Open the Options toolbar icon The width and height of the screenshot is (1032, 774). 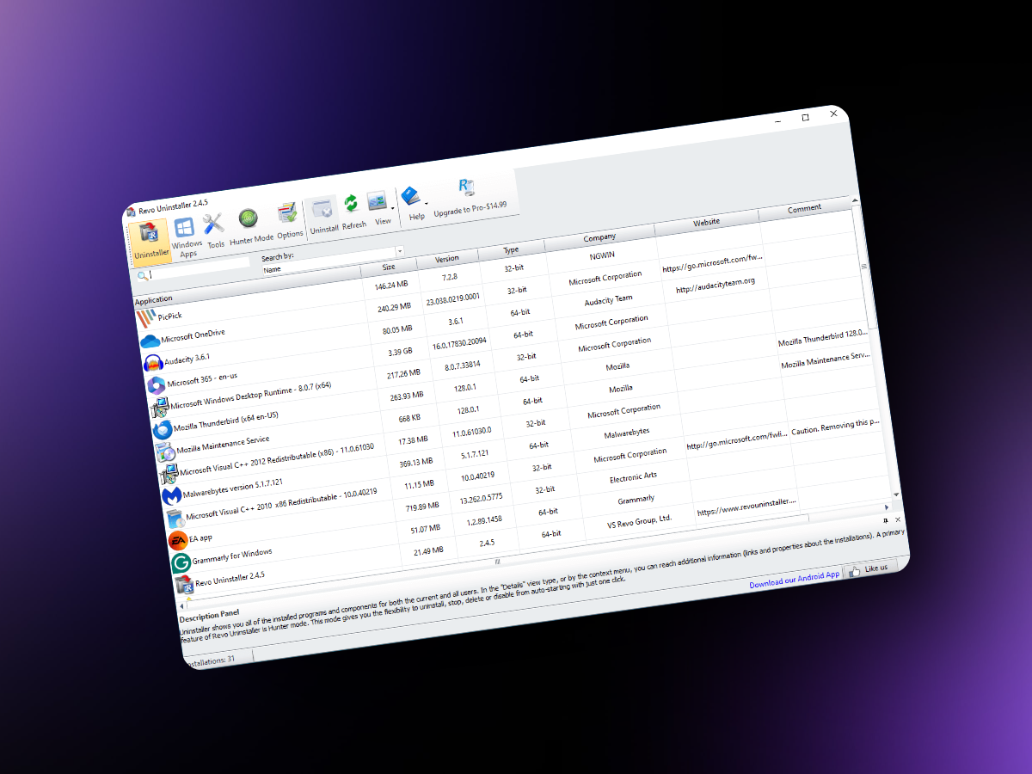pos(288,220)
